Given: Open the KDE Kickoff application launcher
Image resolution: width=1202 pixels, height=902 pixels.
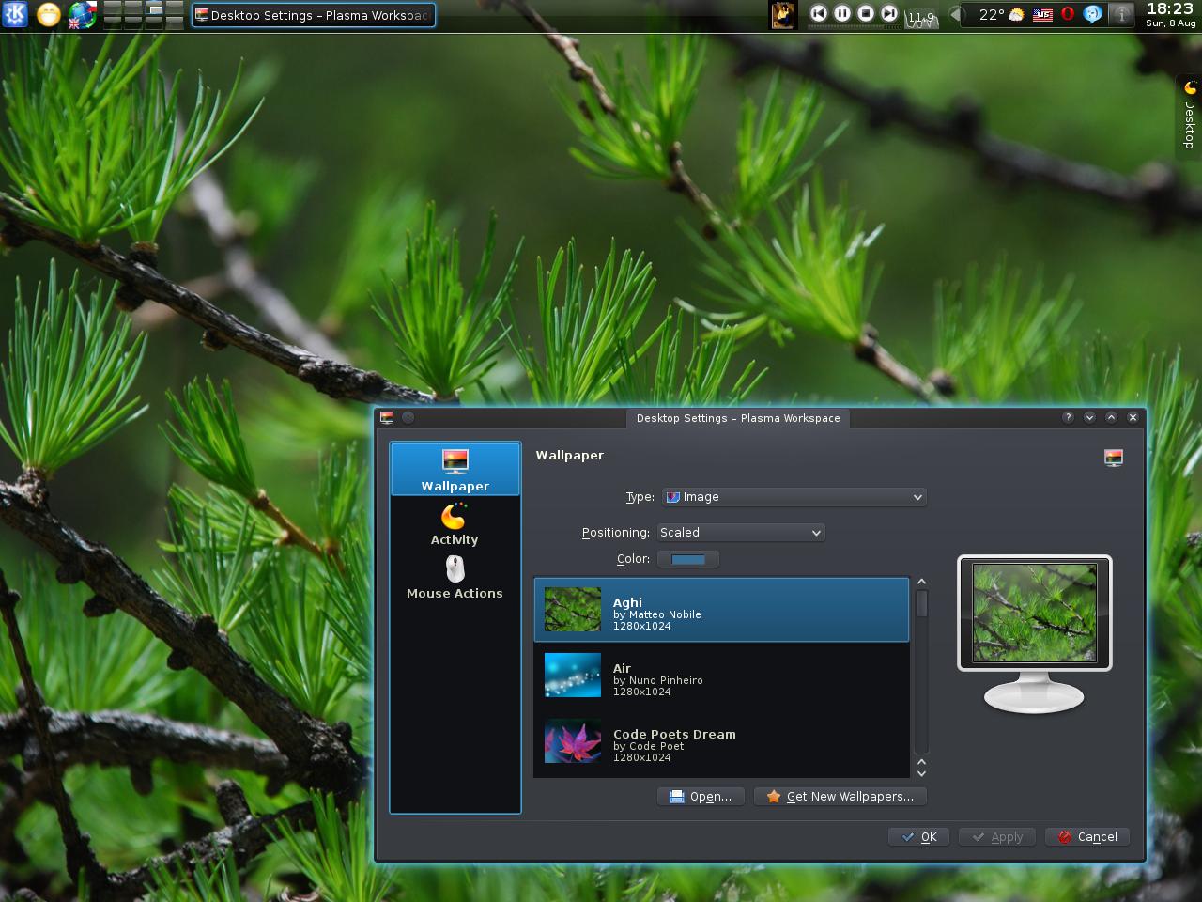Looking at the screenshot, I should [x=15, y=14].
